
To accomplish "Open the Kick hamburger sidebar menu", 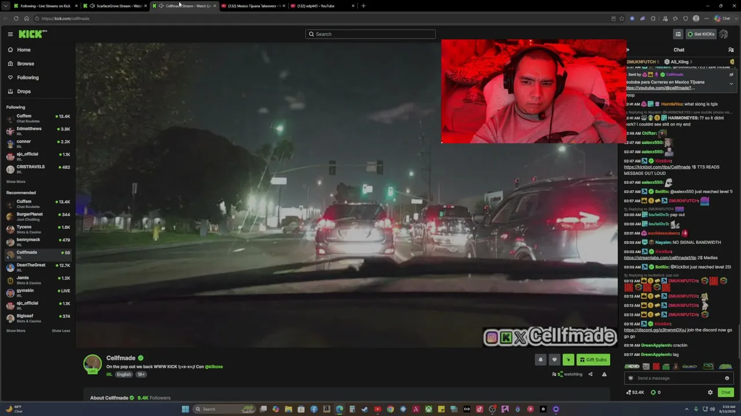I will pos(10,34).
